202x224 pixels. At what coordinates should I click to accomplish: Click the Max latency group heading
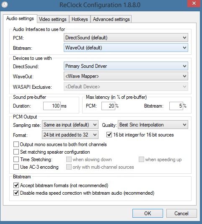tap(116, 97)
